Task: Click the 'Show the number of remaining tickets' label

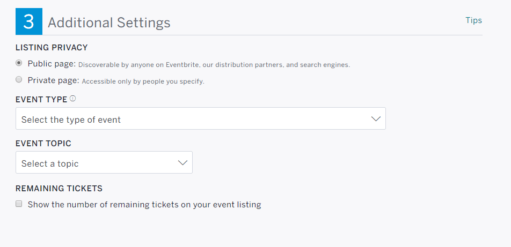Action: (x=144, y=205)
